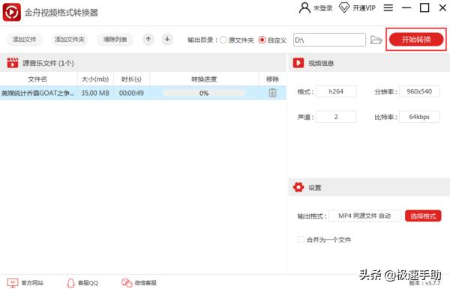Click the 35.00 MB size cell

[x=95, y=93]
